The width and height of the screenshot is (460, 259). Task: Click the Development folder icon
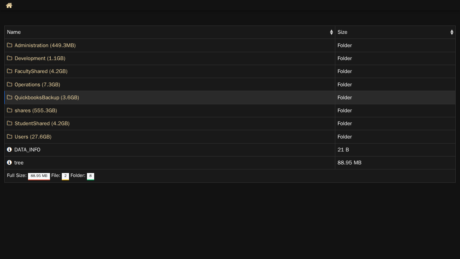pyautogui.click(x=10, y=58)
